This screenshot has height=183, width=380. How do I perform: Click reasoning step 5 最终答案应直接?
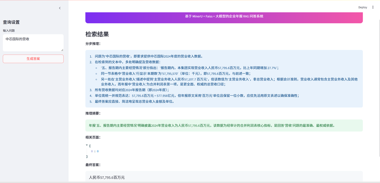point(134,101)
